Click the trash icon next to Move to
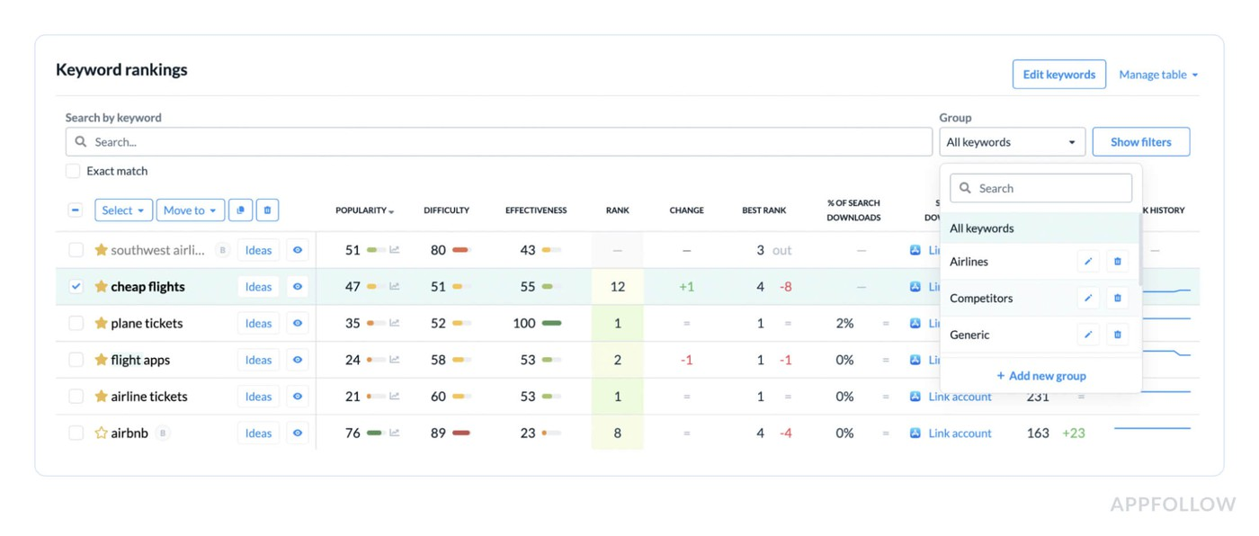1259x536 pixels. 267,210
